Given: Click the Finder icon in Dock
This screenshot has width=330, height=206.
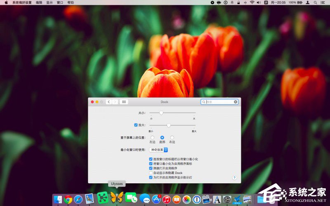Looking at the screenshot, I should click(x=58, y=199).
